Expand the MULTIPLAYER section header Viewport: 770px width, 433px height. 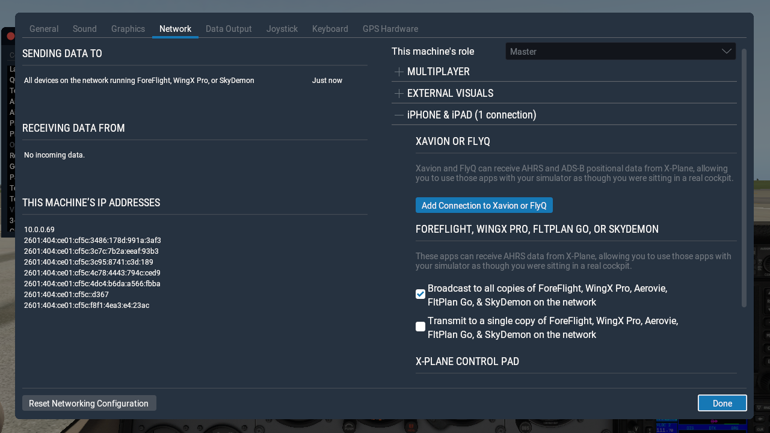tap(438, 72)
